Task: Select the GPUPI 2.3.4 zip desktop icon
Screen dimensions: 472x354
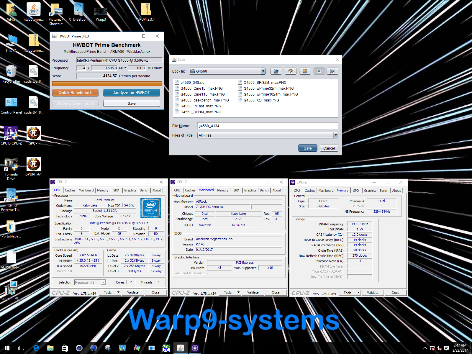Action: point(146,12)
